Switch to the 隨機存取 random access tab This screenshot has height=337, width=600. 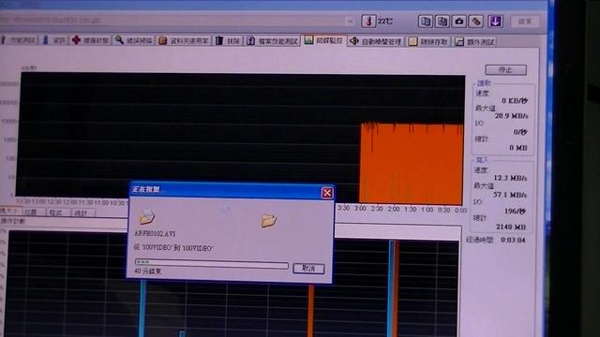coord(428,41)
